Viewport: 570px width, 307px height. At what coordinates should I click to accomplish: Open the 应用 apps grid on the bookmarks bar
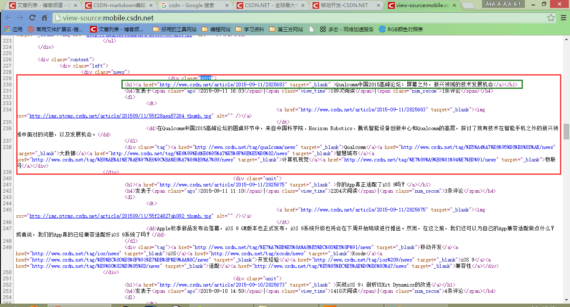tap(7, 29)
